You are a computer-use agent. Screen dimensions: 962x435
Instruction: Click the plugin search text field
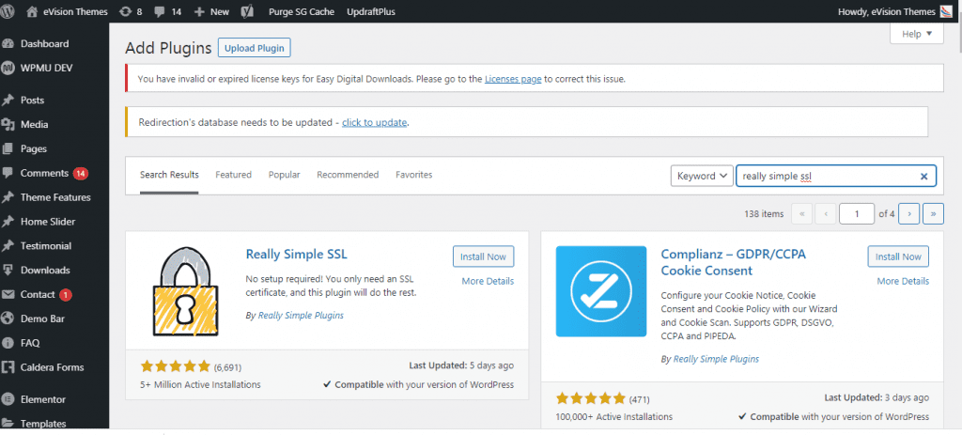pos(835,176)
